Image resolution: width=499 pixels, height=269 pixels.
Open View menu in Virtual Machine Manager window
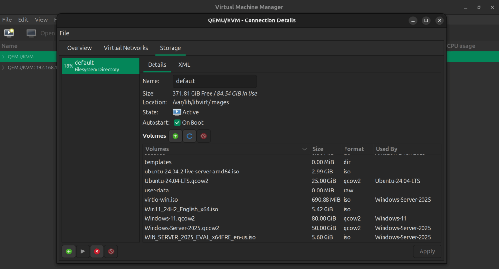click(41, 20)
